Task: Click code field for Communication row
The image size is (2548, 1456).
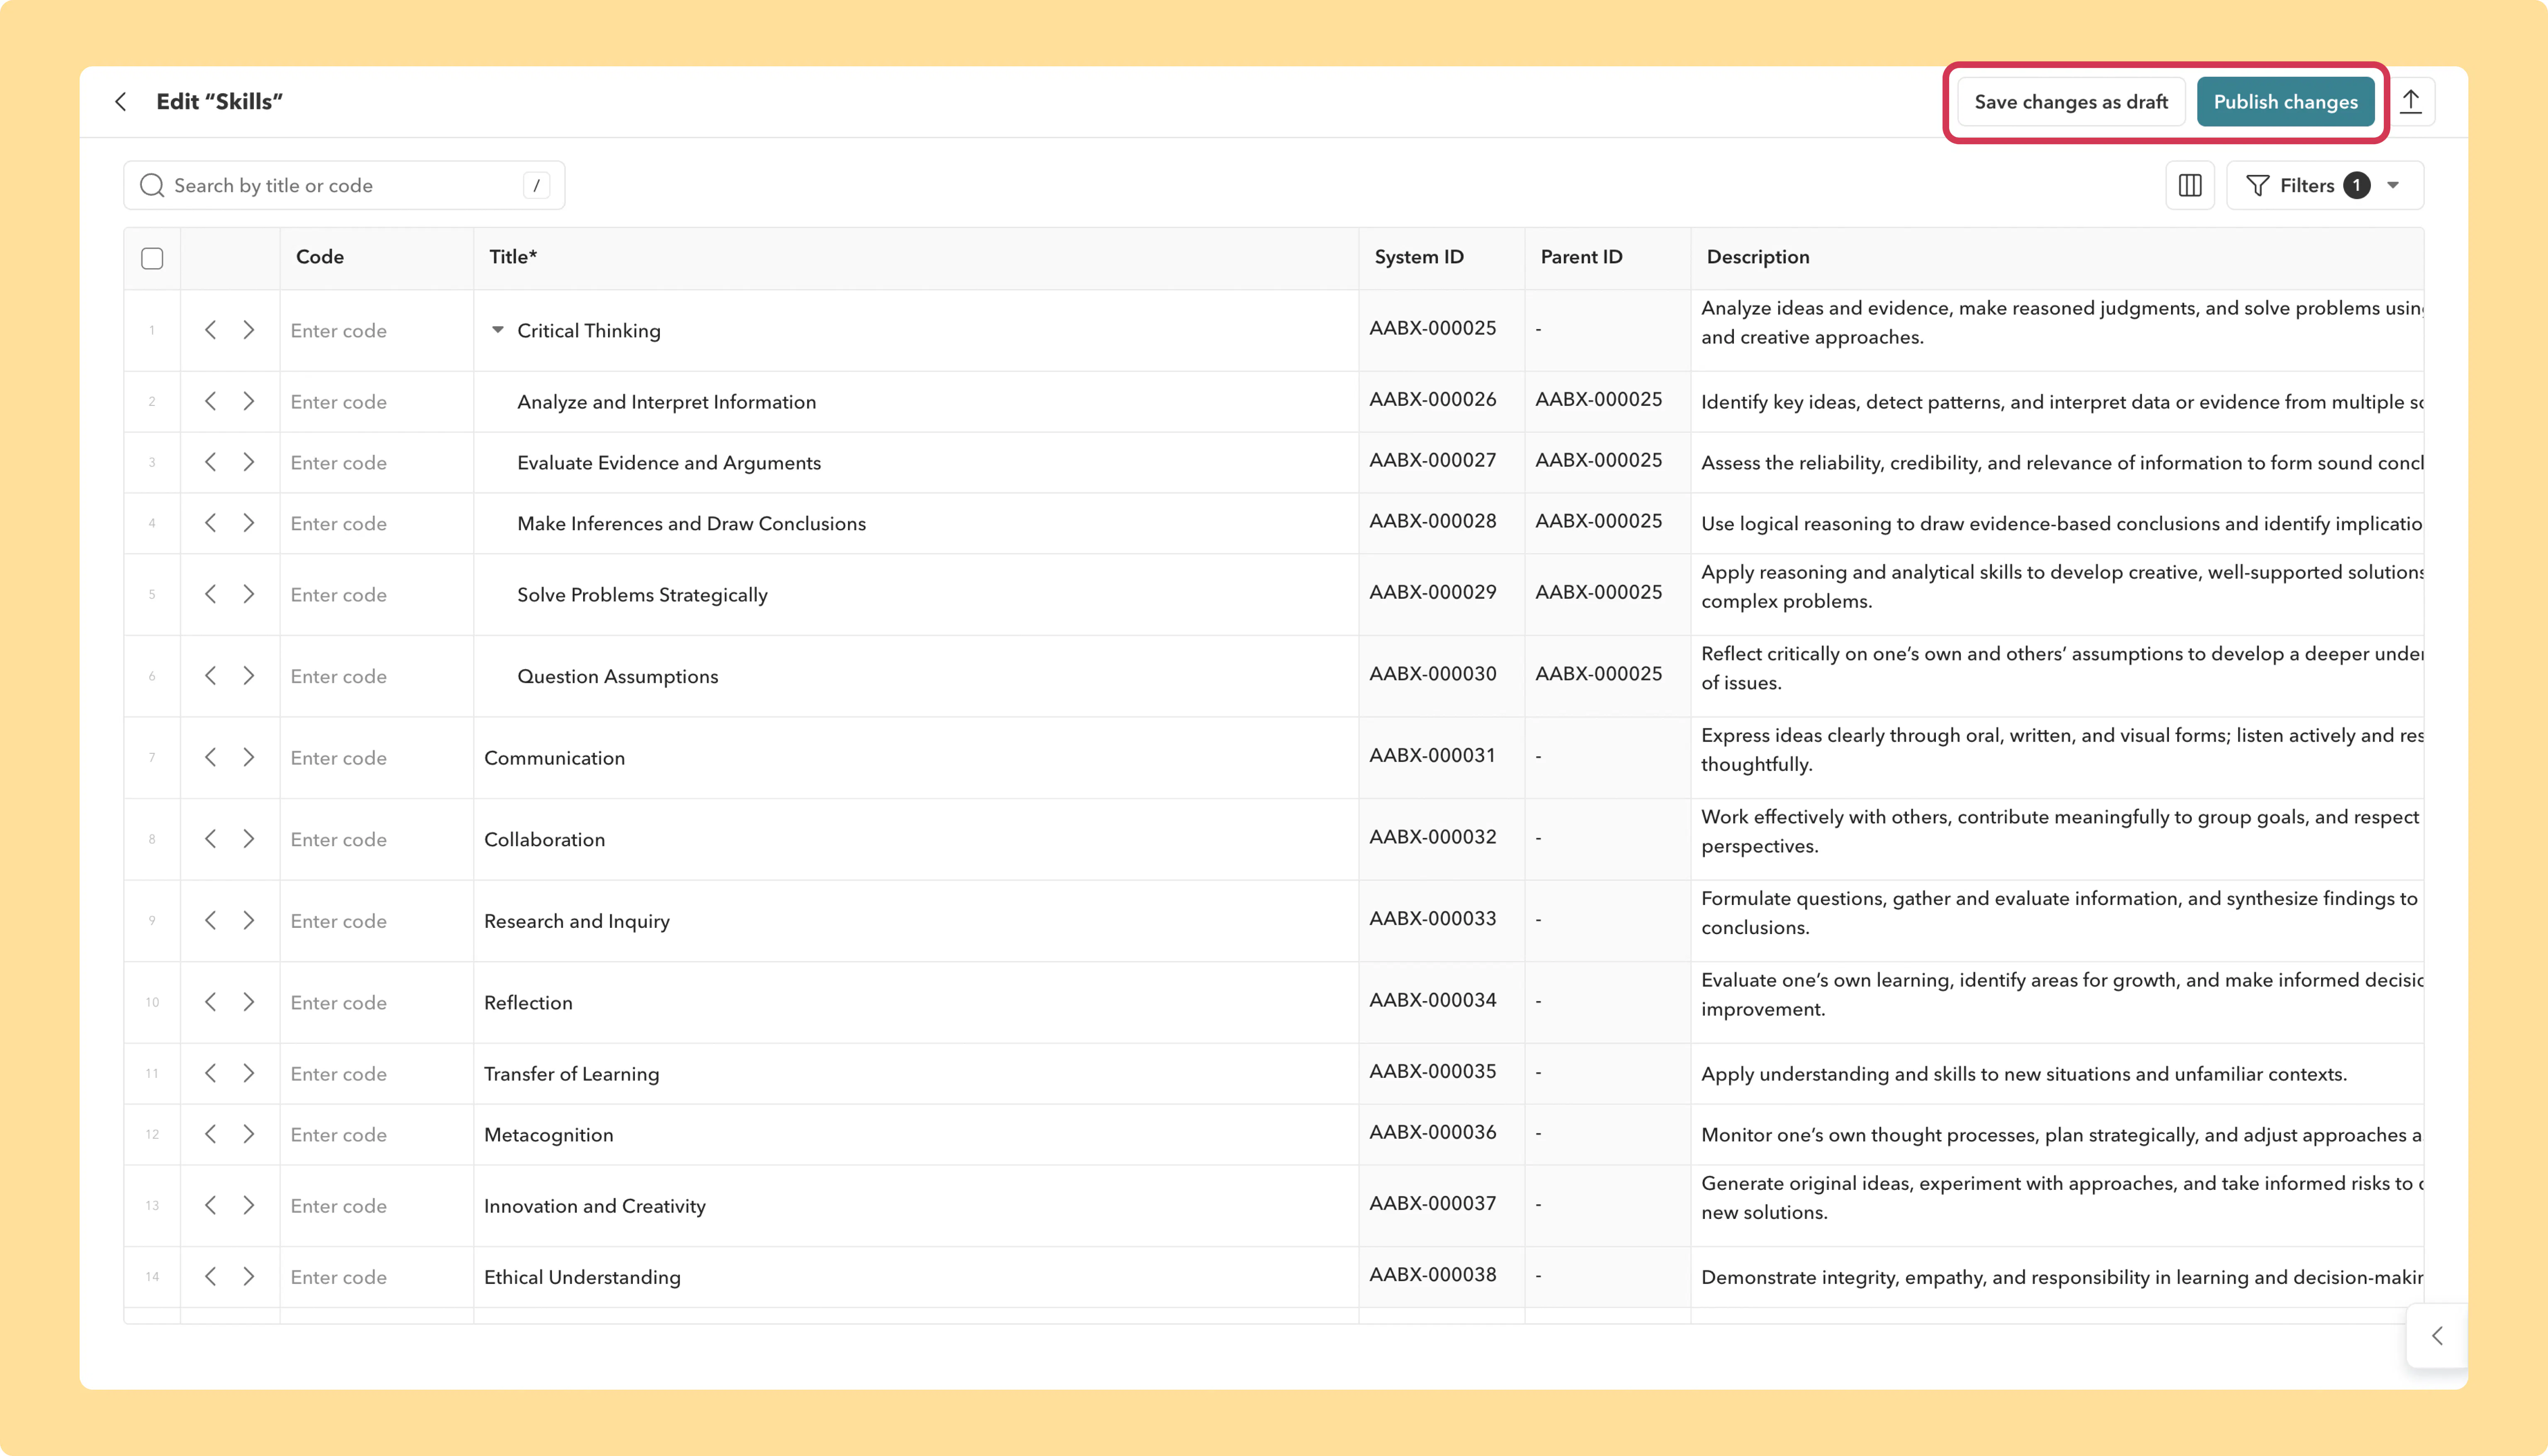Action: (x=377, y=757)
